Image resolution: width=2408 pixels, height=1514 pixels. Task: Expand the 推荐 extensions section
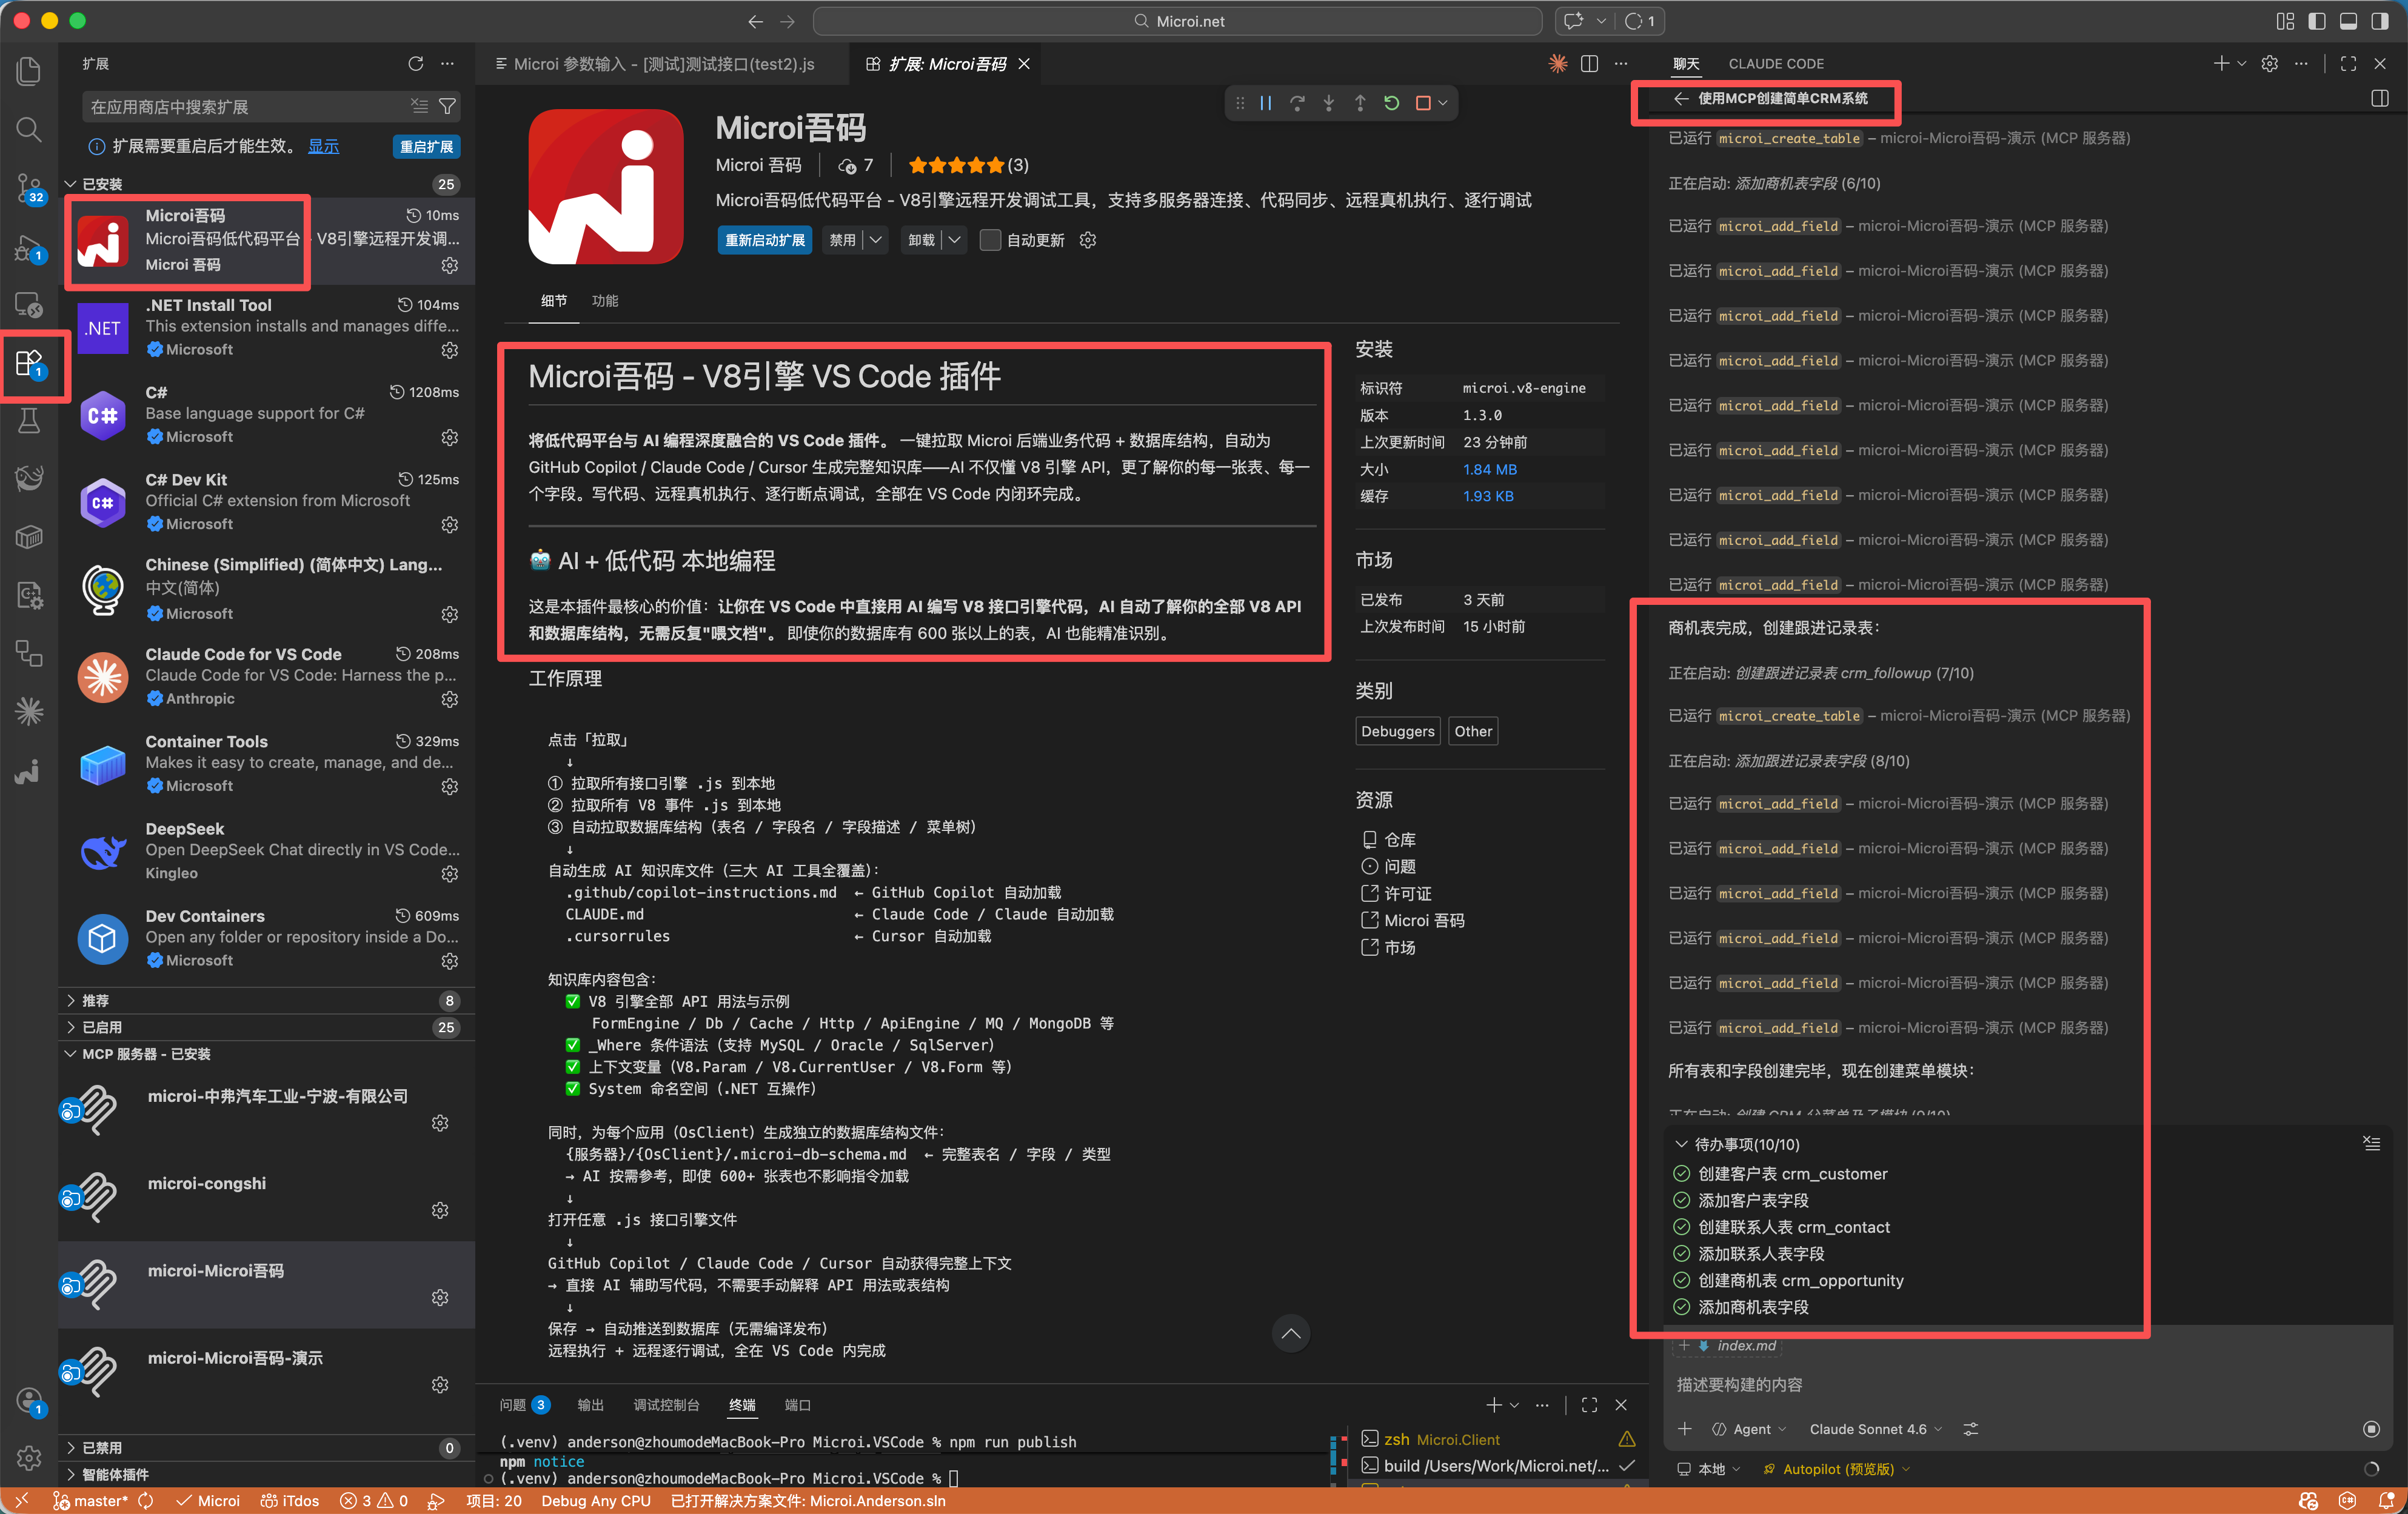coord(95,1000)
